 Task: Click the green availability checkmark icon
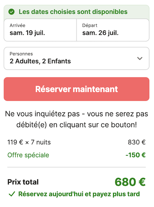(11, 12)
